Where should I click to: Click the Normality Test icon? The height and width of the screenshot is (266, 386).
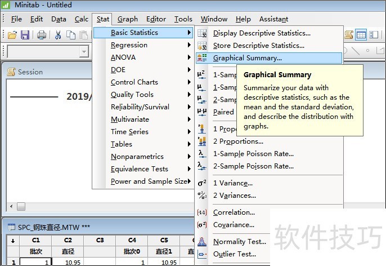202,242
